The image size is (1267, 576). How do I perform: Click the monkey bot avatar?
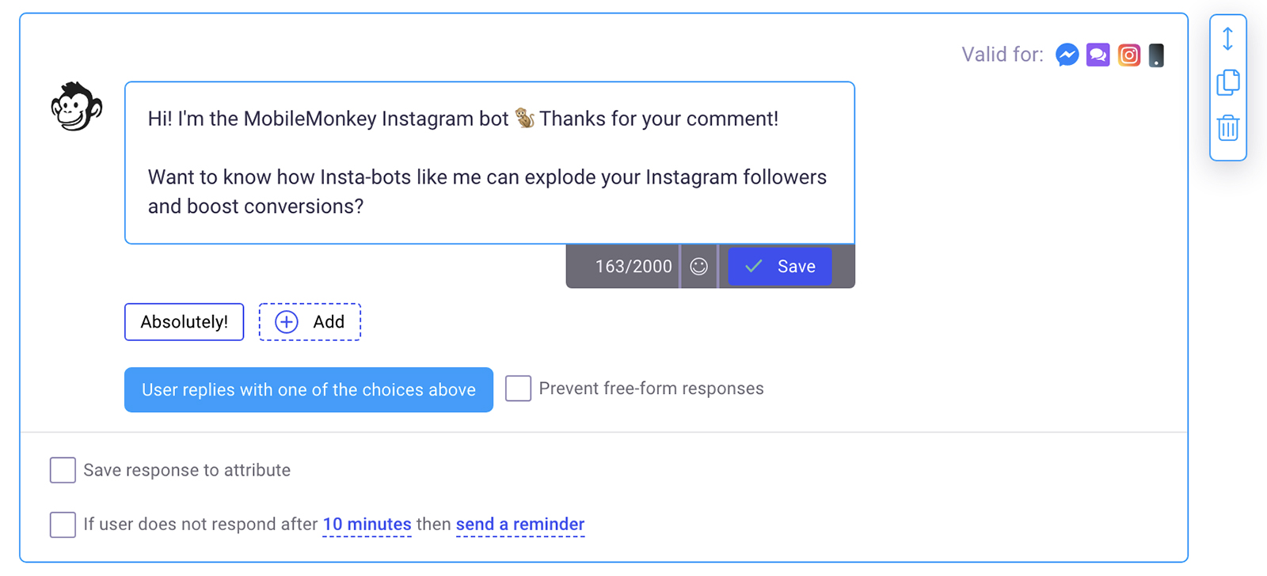coord(76,107)
